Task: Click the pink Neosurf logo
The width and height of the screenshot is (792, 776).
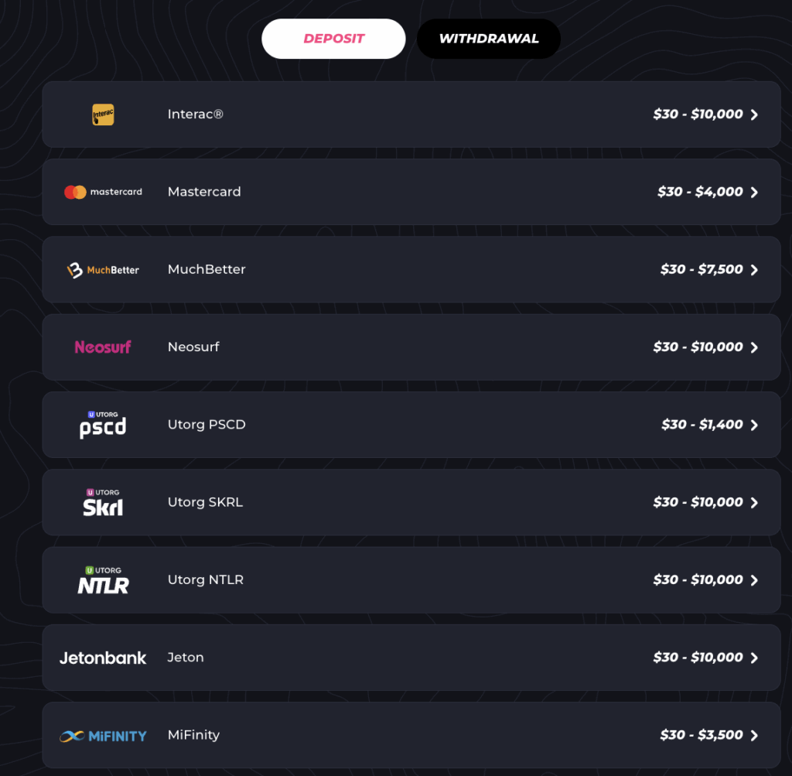Action: 103,347
